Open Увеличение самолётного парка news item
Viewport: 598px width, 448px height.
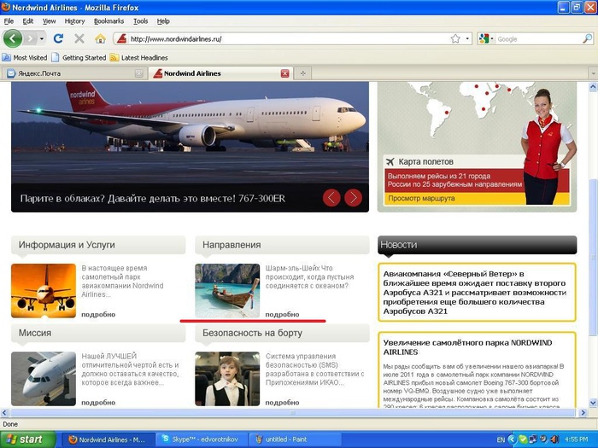(x=467, y=347)
